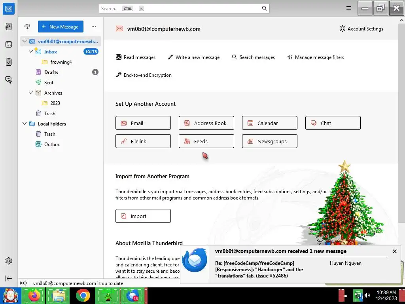405x304 pixels.
Task: Set up another Email account
Action: (x=143, y=123)
